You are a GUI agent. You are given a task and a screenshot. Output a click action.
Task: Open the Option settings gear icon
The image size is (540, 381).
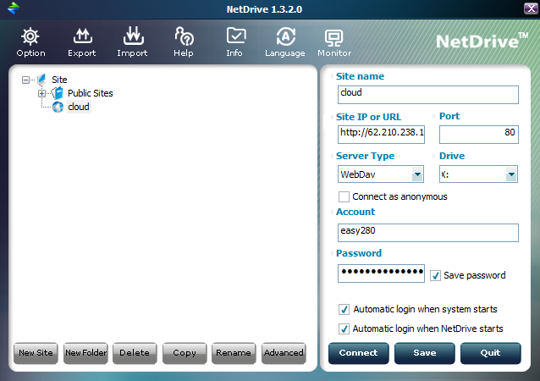(30, 36)
